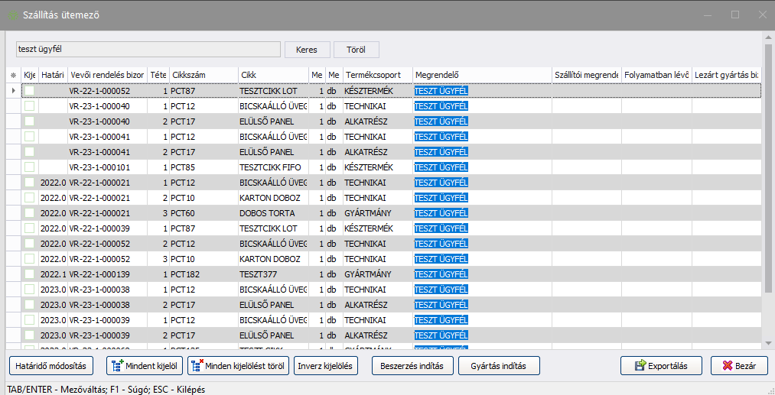This screenshot has height=395, width=775.
Task: Click the Szállítás ütemező title bar app icon
Action: (x=11, y=15)
